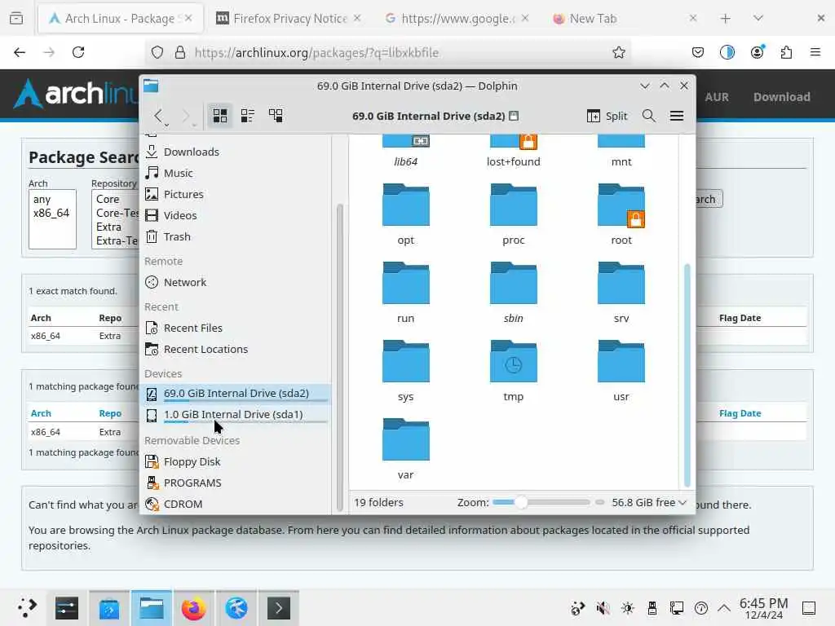Switch to Arch Linux Package tab

pyautogui.click(x=121, y=19)
